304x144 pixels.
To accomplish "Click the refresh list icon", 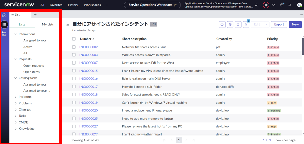I will point(222,24).
